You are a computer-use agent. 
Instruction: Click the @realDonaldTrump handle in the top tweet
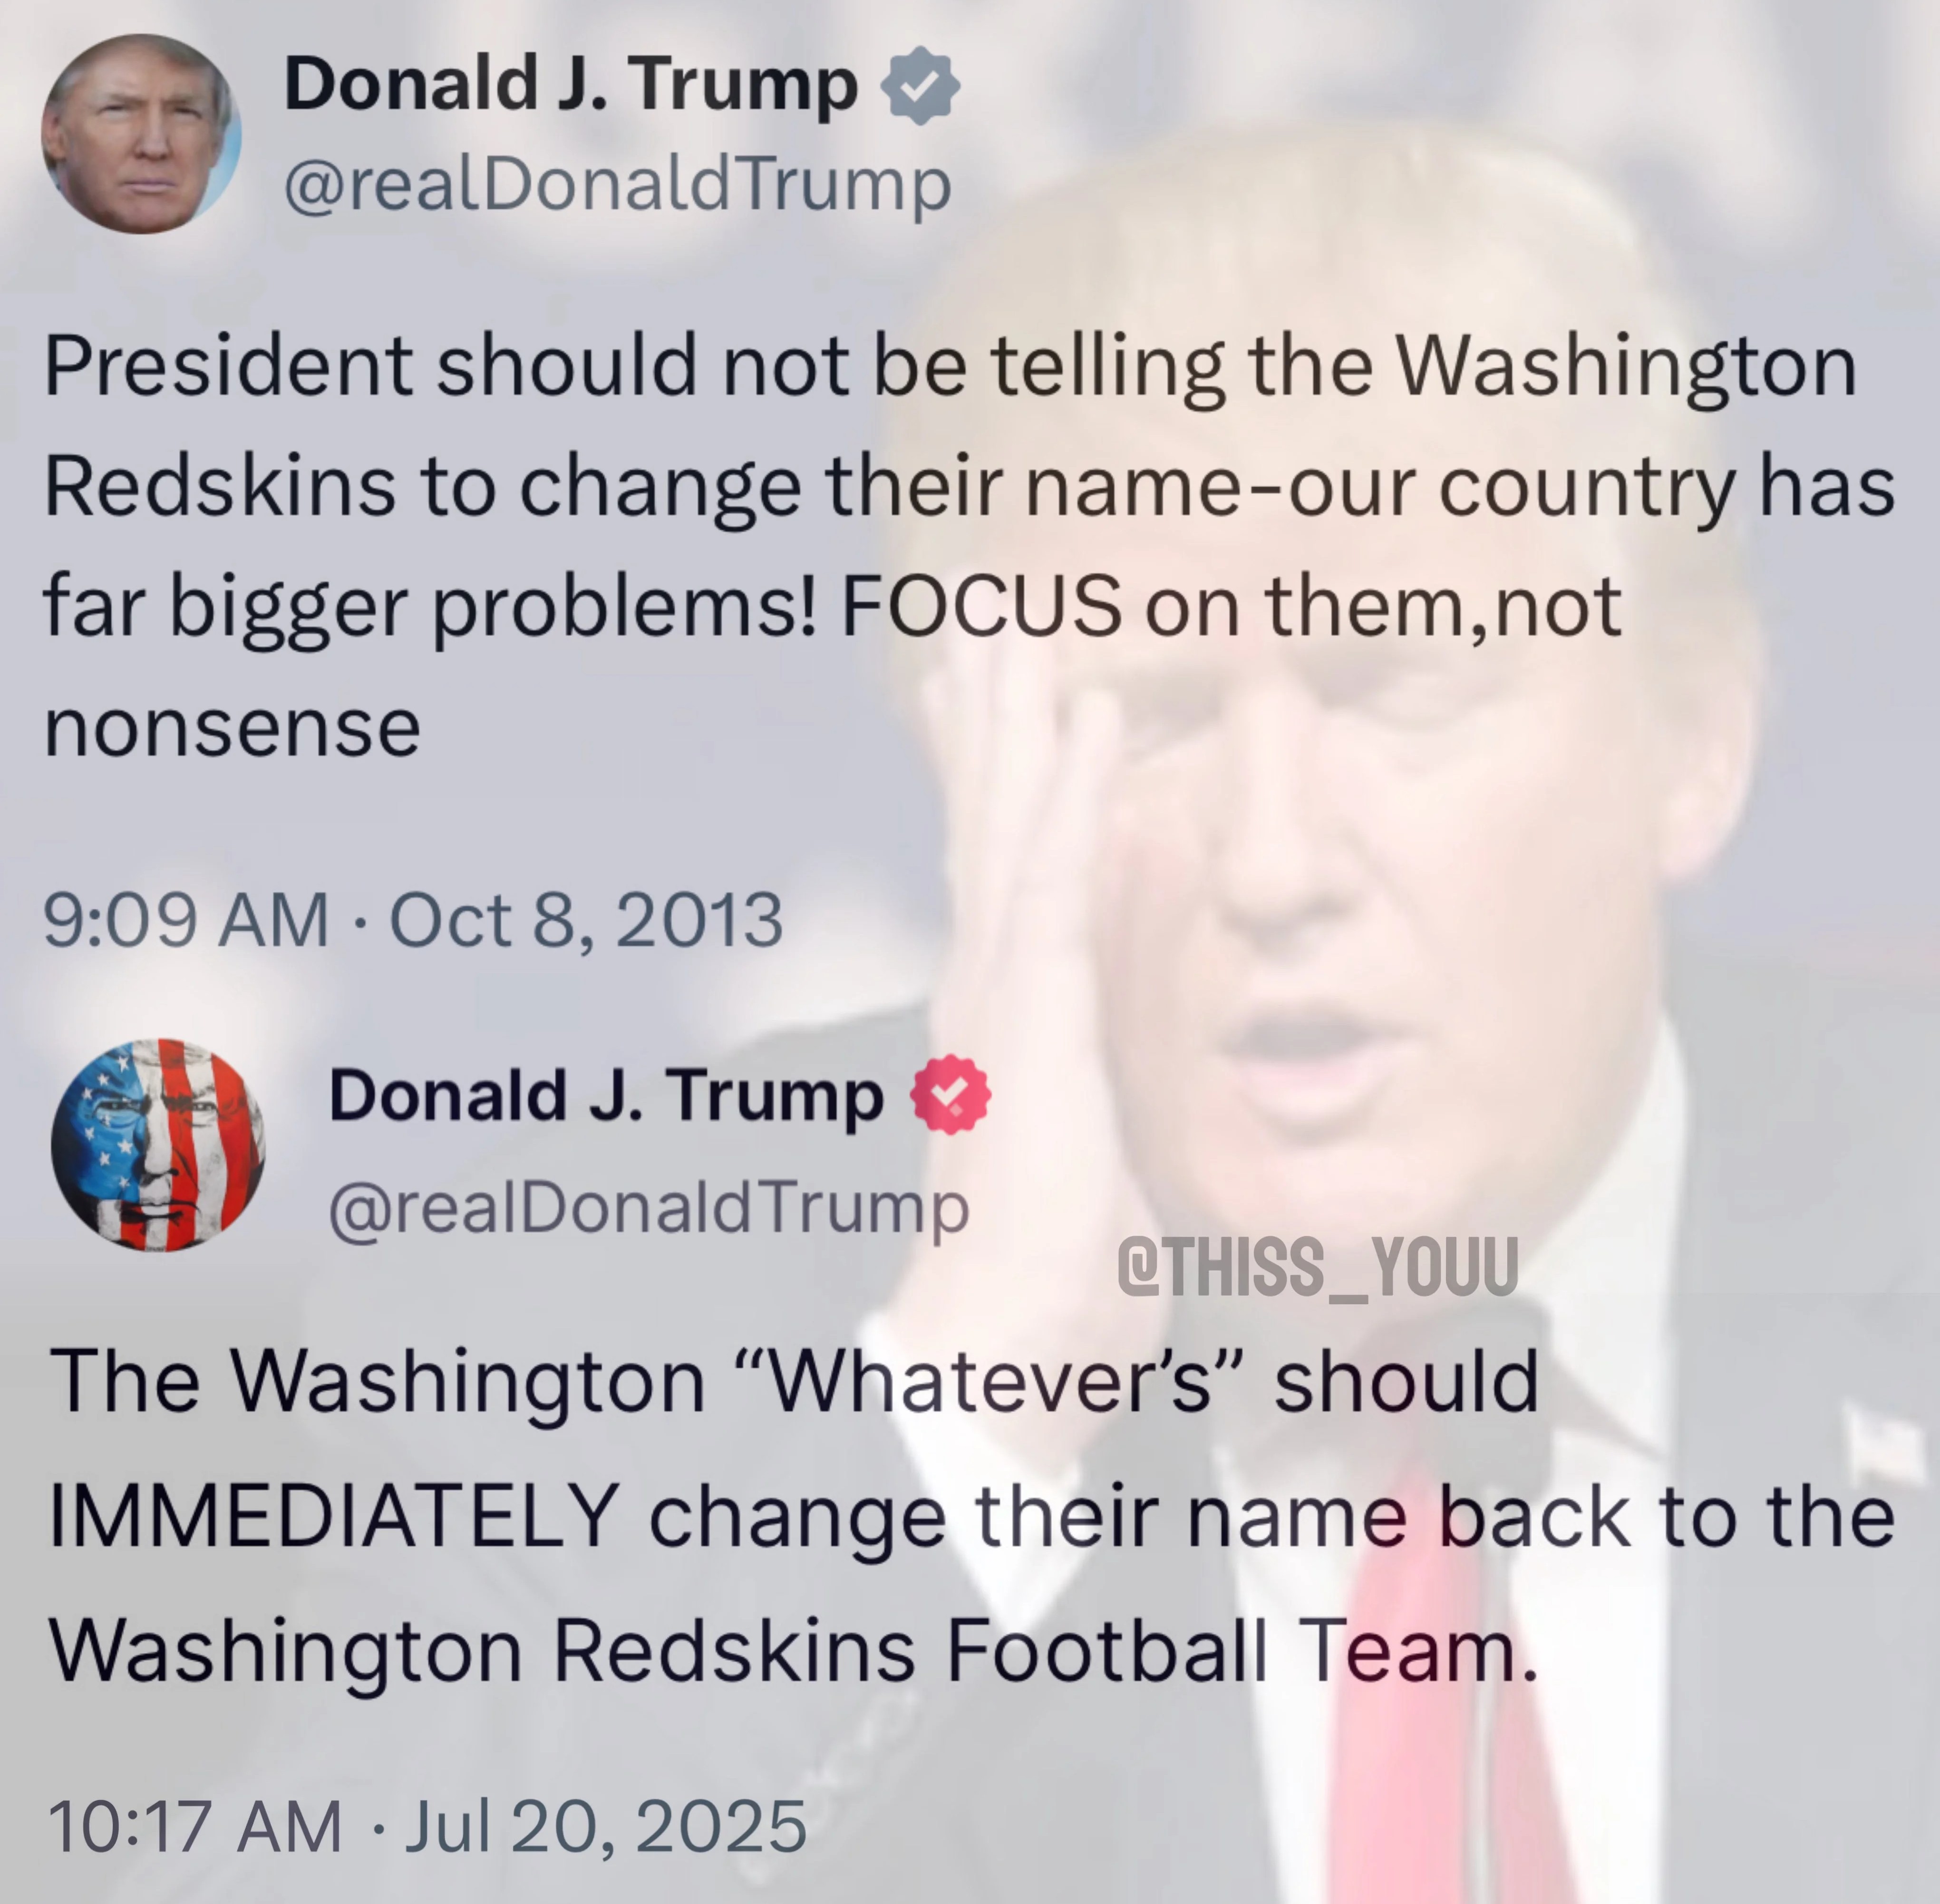[x=617, y=186]
